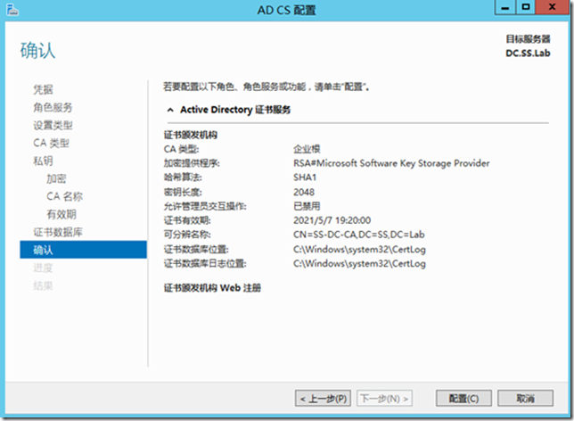Cancel the wizard with 取消
574x421 pixels.
tap(525, 399)
